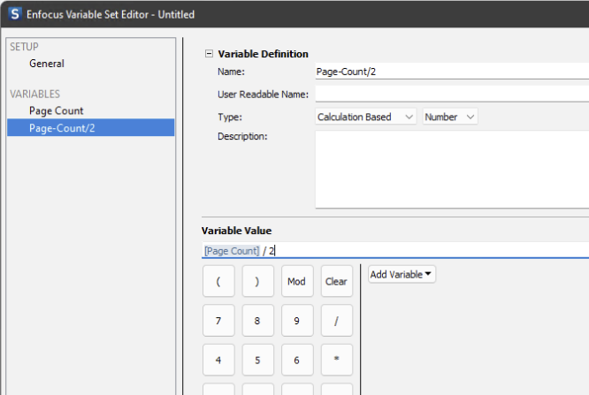Screen dimensions: 589x395
Task: Click the Description text area
Action: [x=452, y=170]
